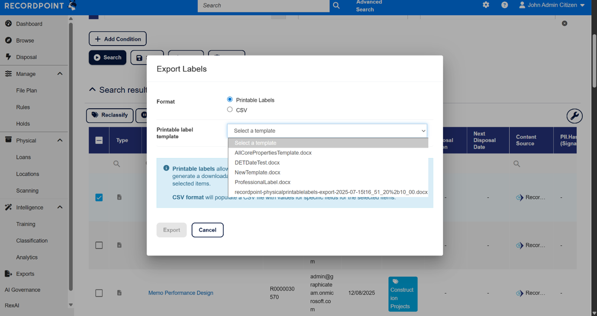The height and width of the screenshot is (316, 597).
Task: Click the wrench tool icon
Action: [x=574, y=116]
